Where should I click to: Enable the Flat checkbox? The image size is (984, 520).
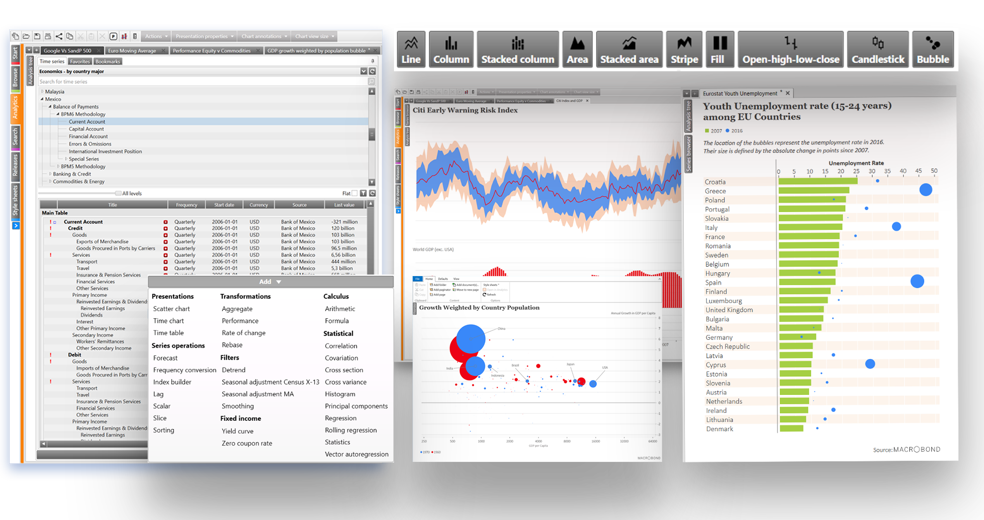[x=354, y=193]
